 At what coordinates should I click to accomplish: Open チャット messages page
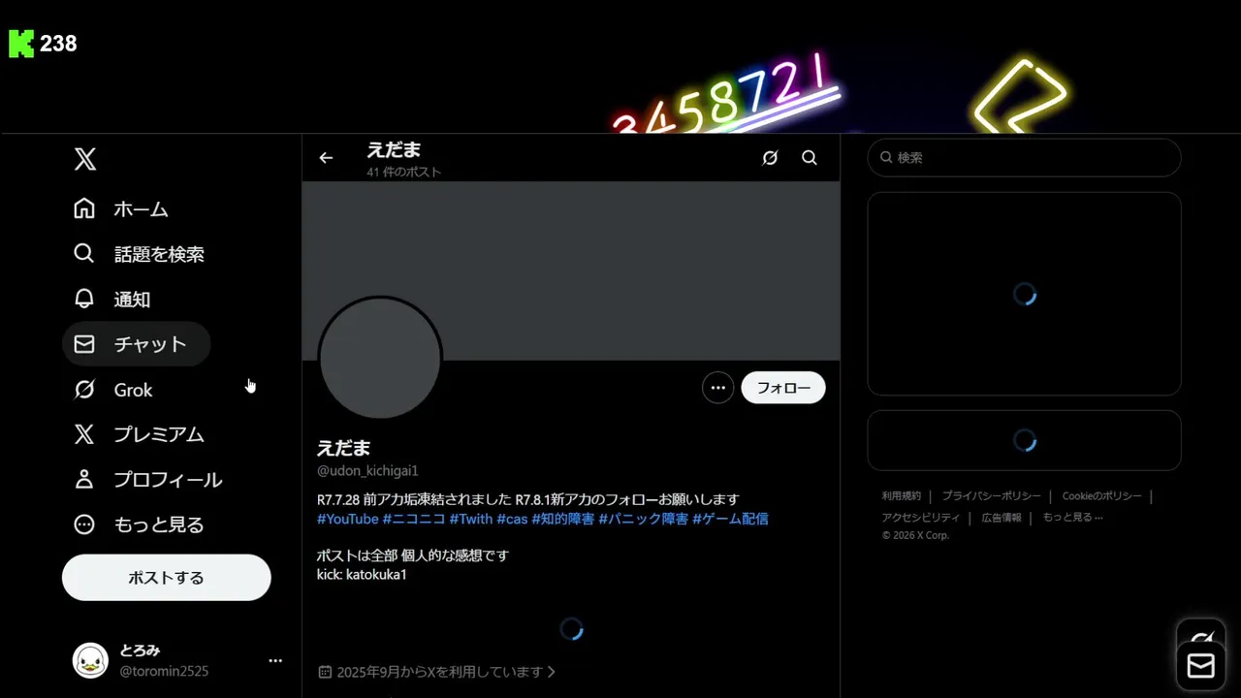pos(137,344)
